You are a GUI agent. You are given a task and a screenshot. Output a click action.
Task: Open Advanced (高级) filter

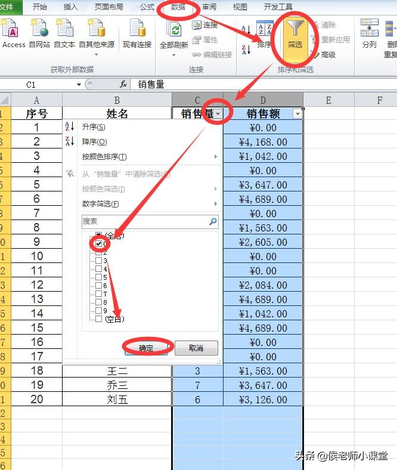tap(324, 54)
